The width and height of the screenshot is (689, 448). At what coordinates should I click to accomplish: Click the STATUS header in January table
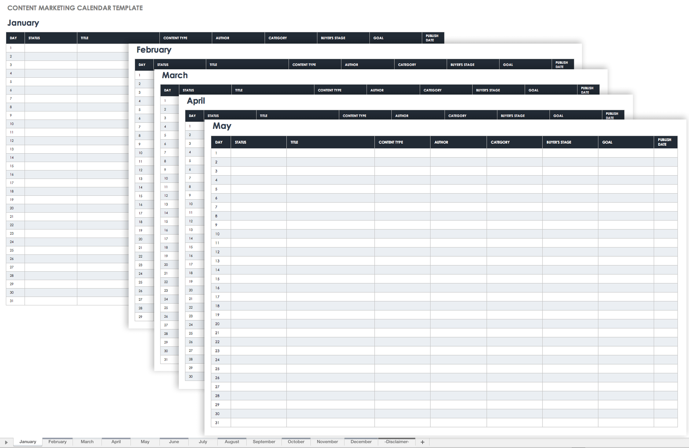[x=51, y=38]
